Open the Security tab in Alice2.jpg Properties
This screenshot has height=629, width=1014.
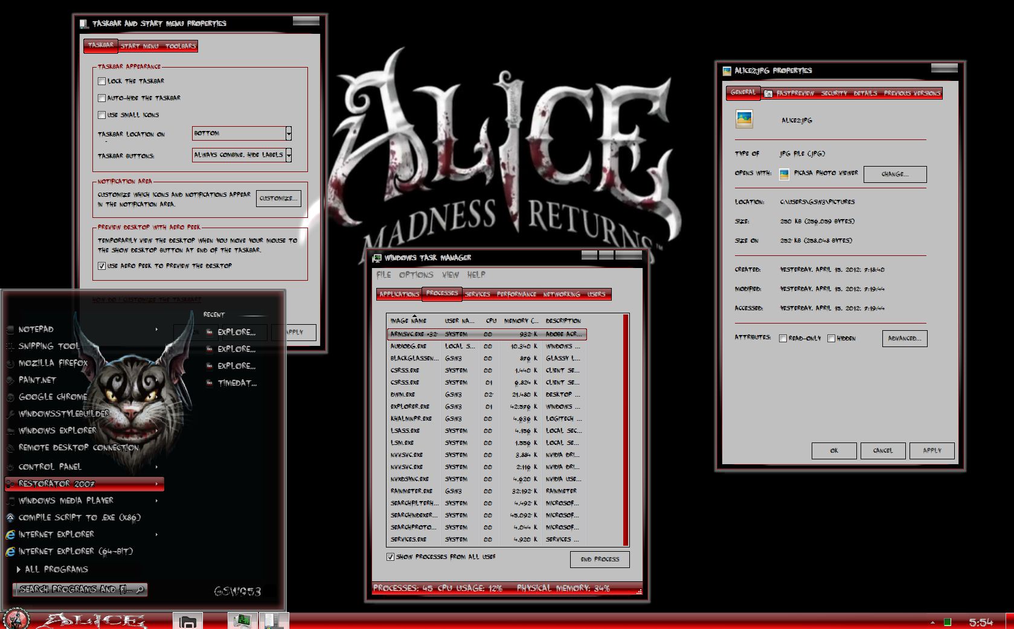point(834,94)
